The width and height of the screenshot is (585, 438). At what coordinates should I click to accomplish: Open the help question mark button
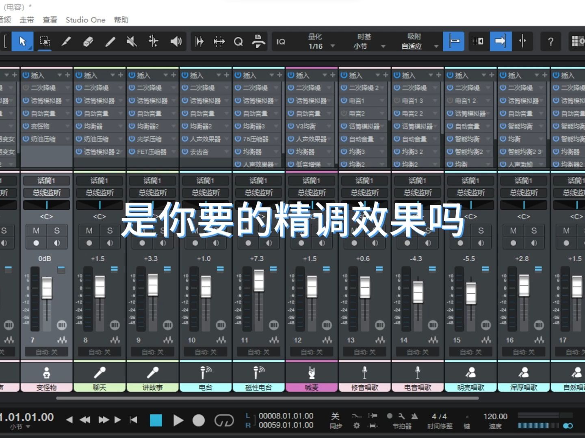coord(550,41)
